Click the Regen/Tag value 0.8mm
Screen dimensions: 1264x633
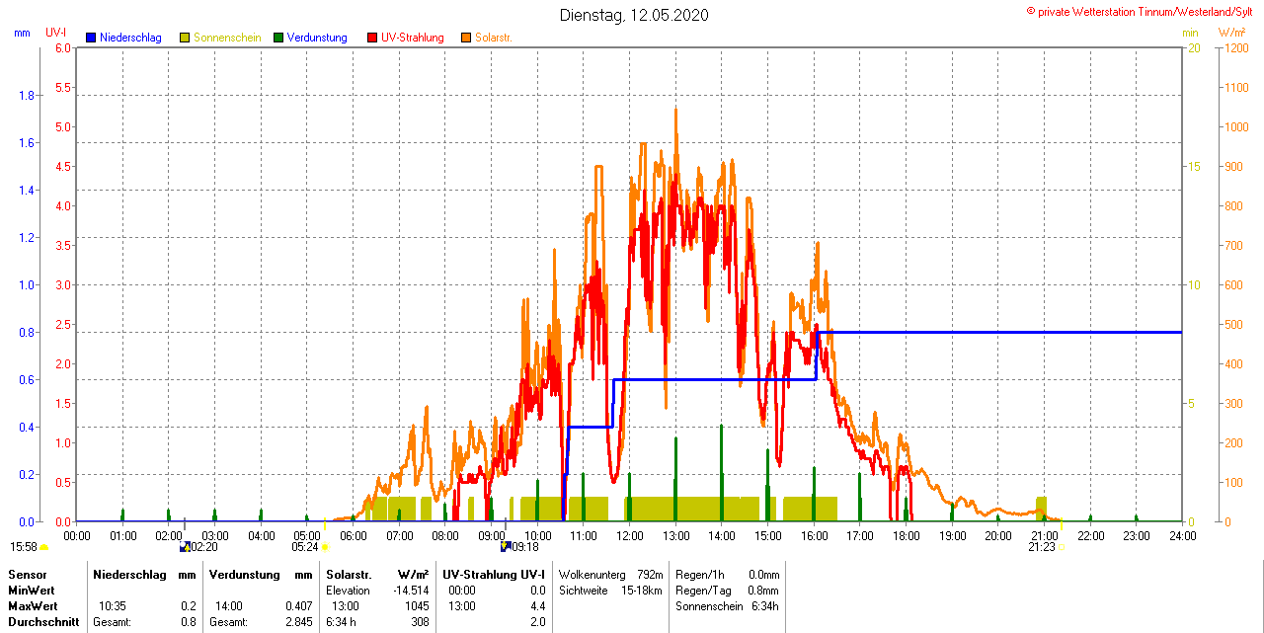click(x=763, y=590)
